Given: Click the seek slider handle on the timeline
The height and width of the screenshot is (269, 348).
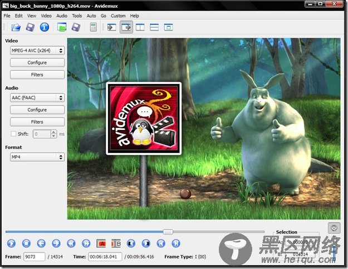Looking at the screenshot, I should point(168,232).
